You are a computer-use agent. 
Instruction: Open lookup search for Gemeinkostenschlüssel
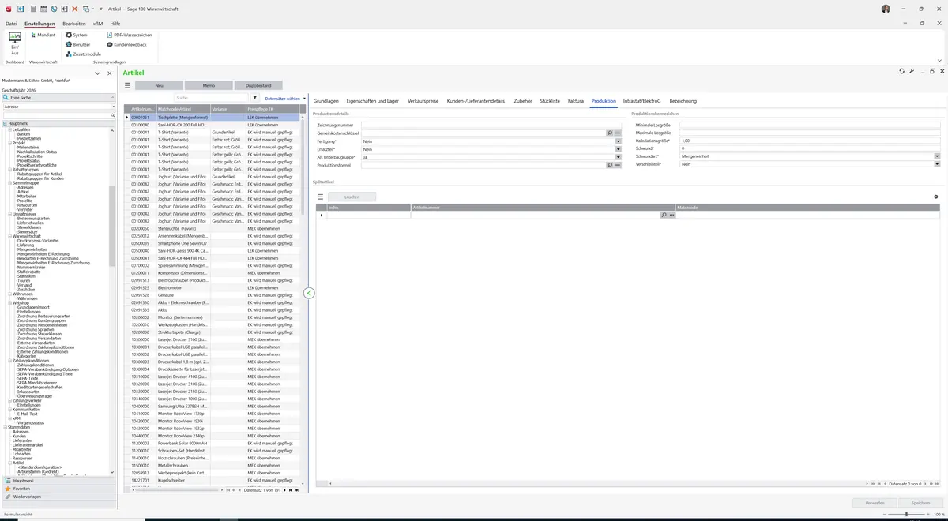coord(610,133)
